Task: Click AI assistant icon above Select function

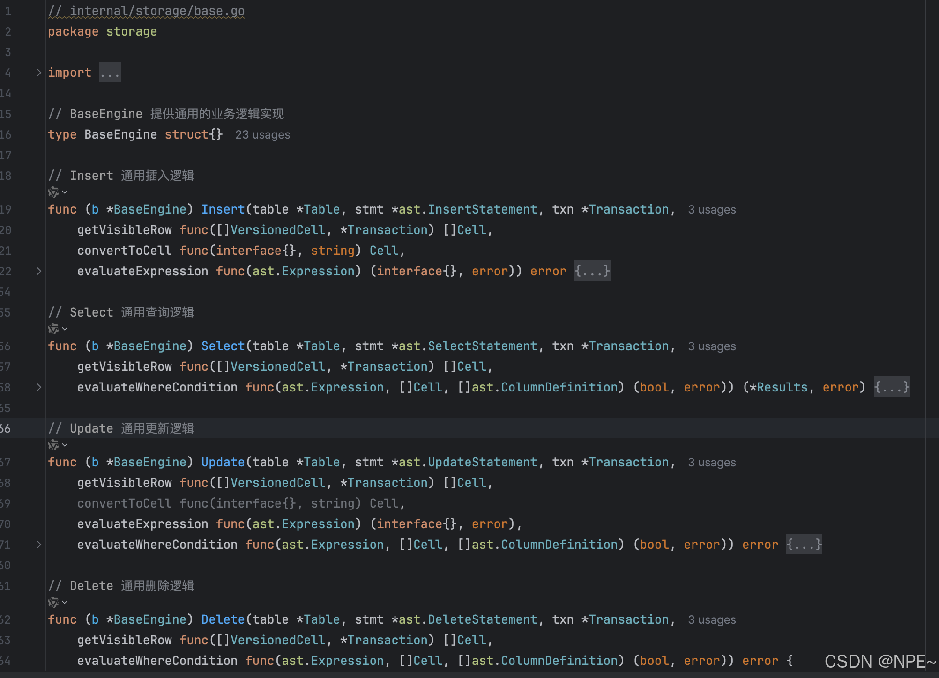Action: tap(53, 329)
